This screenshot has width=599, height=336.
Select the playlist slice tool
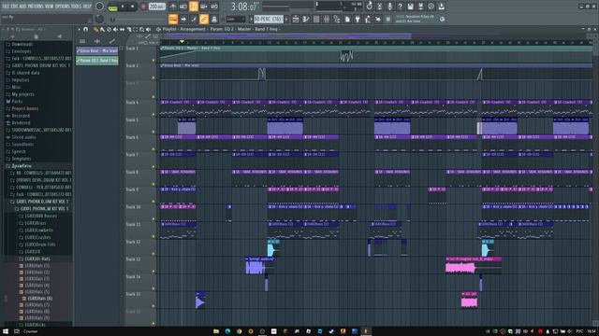click(x=129, y=29)
